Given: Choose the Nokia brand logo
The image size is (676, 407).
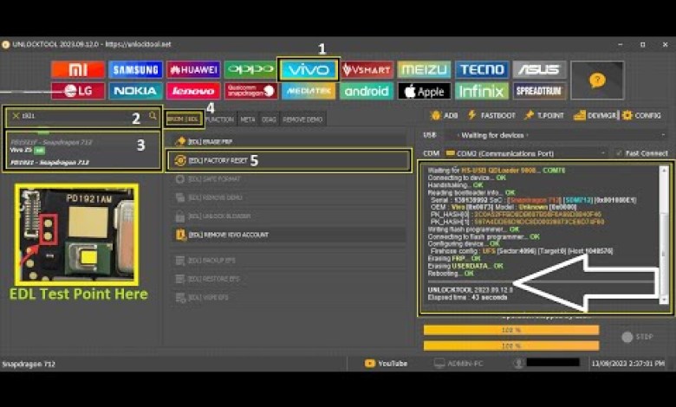Looking at the screenshot, I should click(136, 91).
